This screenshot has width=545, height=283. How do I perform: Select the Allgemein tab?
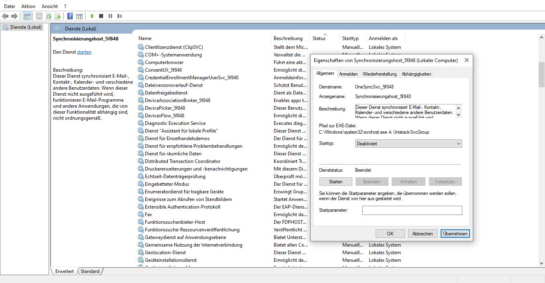[325, 74]
